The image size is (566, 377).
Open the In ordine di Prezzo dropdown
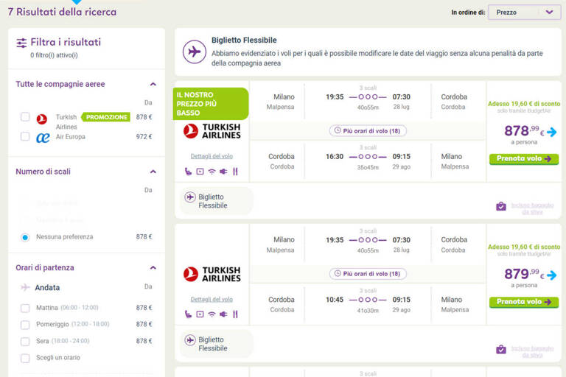(524, 13)
